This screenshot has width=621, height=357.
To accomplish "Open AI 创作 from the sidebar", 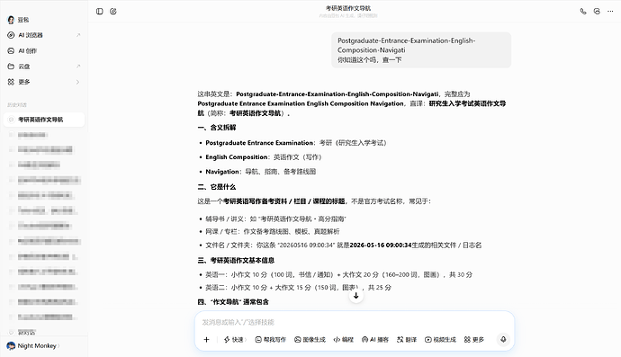I will [44, 50].
